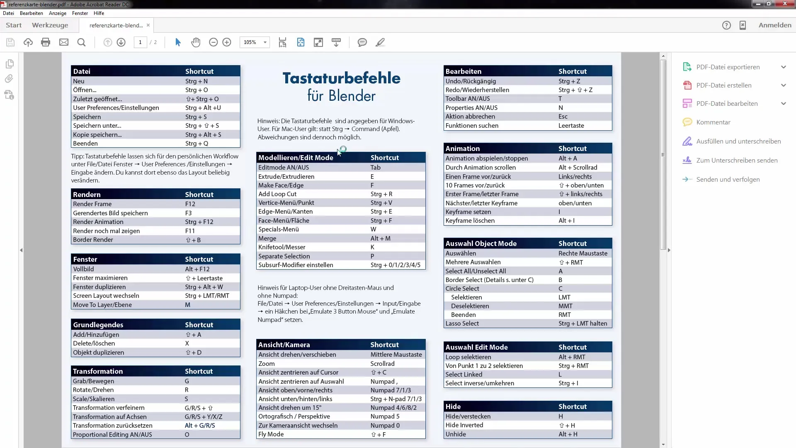
Task: Click the scrollbar down arrow
Action: [663, 444]
